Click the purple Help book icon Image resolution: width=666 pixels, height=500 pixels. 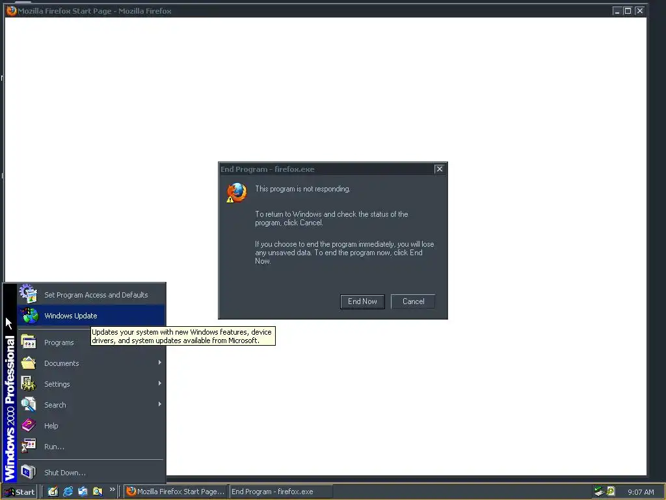pos(29,425)
